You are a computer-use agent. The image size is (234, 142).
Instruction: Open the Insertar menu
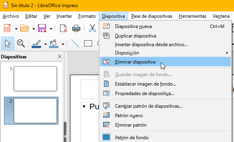pos(64,16)
